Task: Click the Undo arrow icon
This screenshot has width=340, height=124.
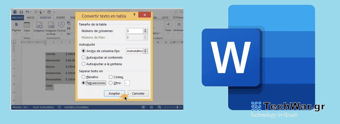Action: click(x=27, y=12)
